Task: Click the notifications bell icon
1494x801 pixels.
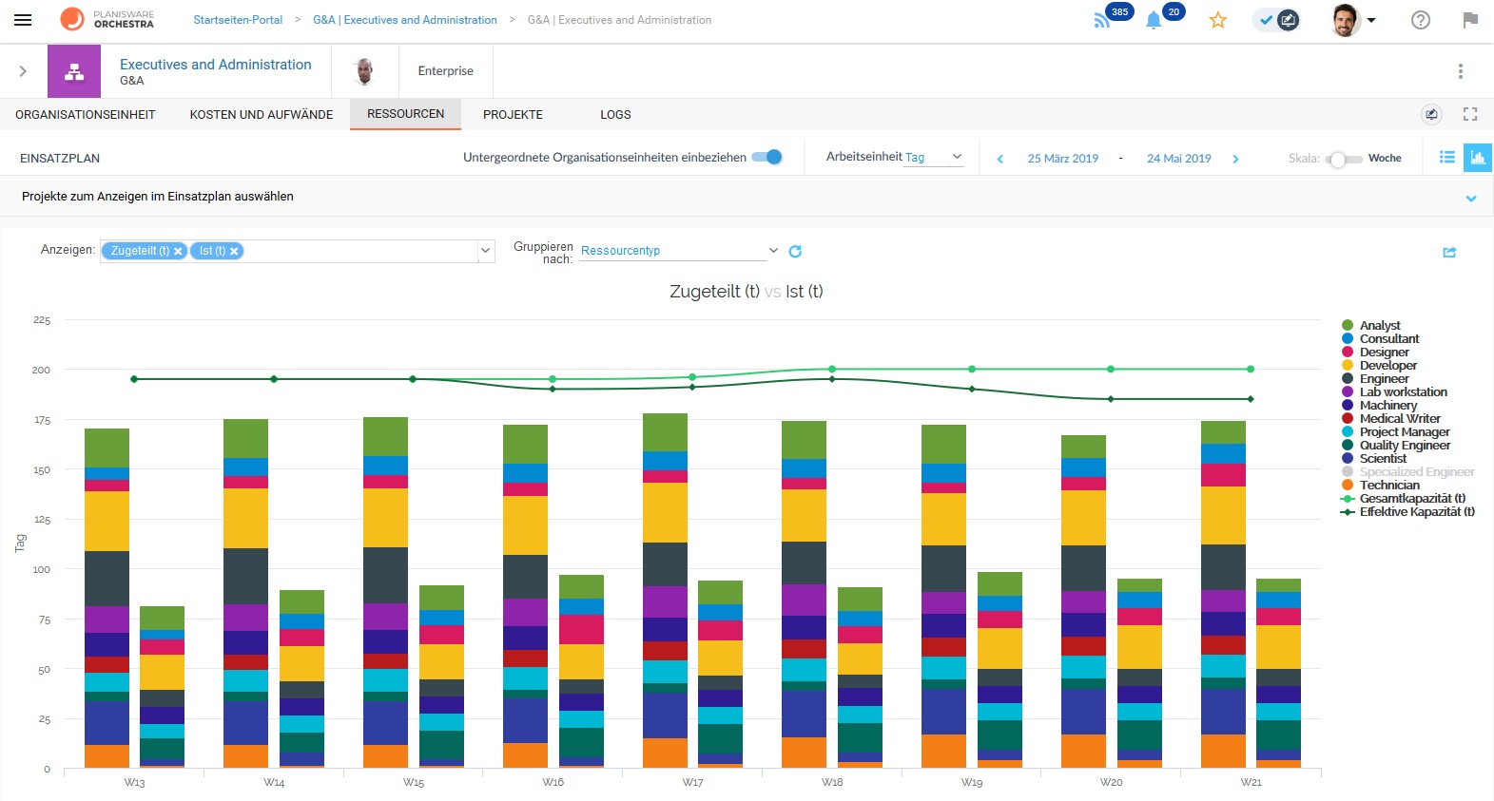Action: (x=1154, y=21)
